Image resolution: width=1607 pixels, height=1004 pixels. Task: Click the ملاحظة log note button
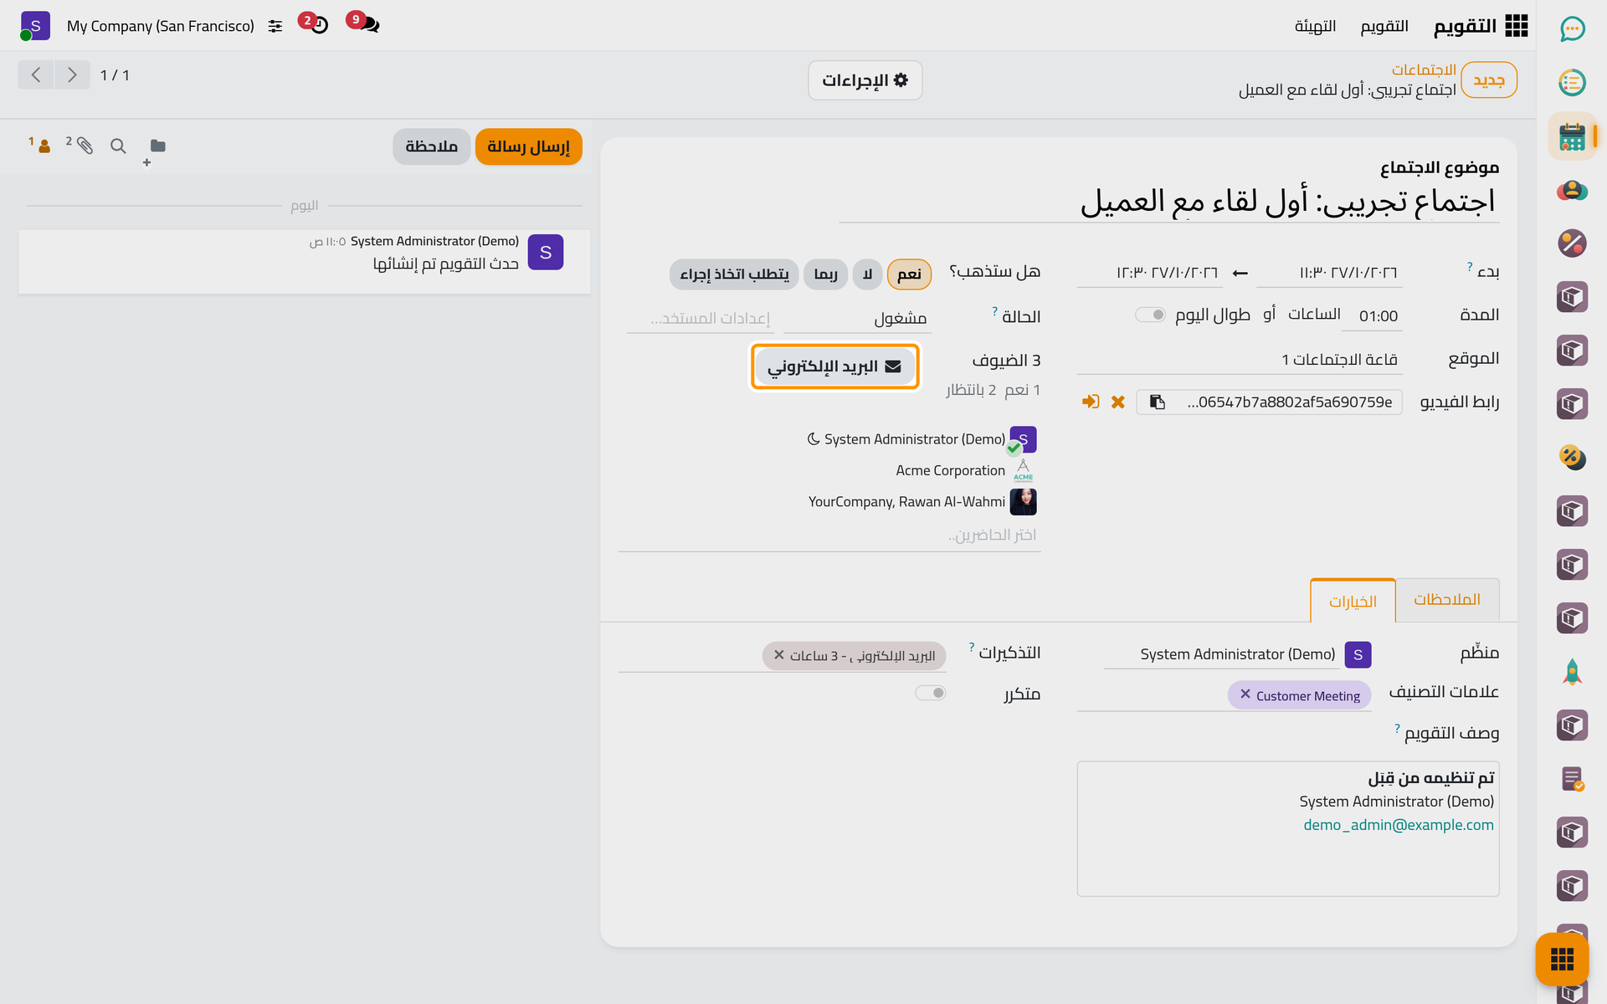431,146
